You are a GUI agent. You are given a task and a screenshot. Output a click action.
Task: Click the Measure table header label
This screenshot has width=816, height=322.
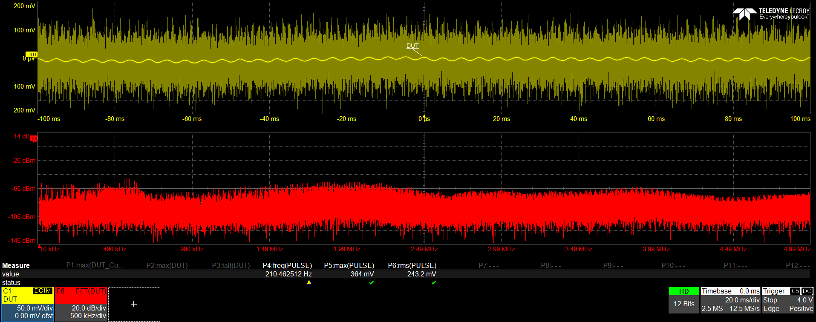16,265
